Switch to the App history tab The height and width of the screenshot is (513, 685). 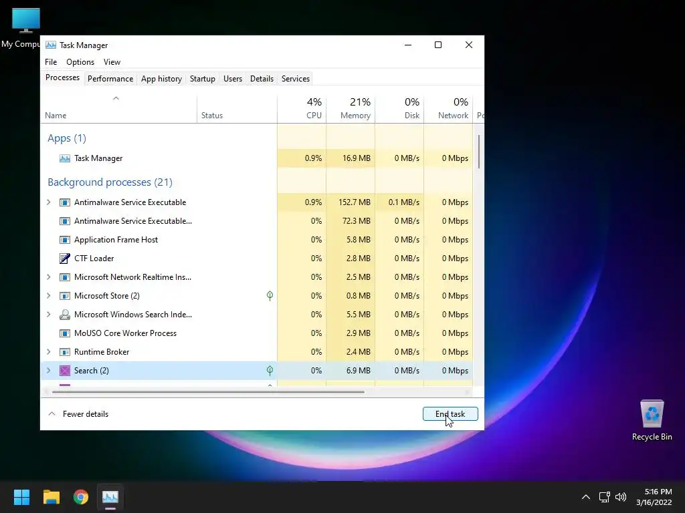coord(161,79)
